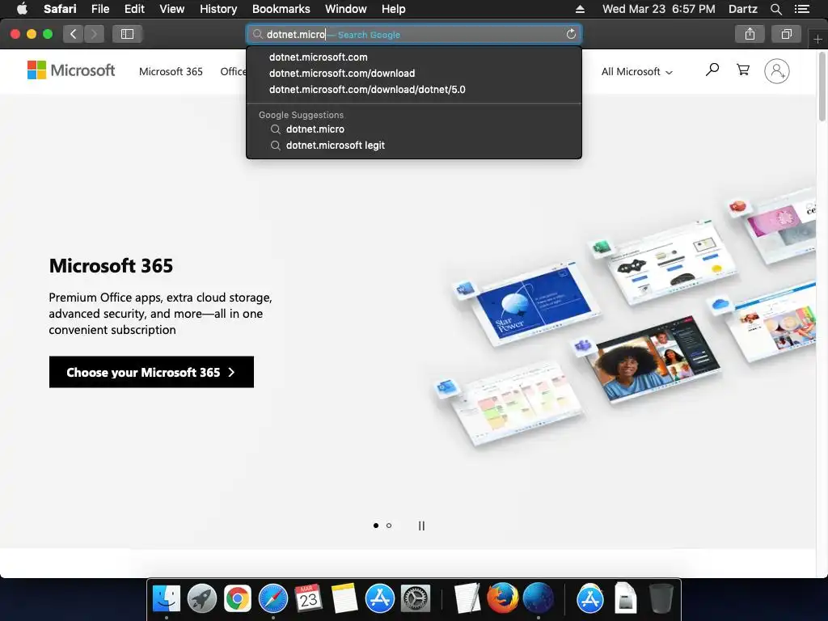Open the File menu
This screenshot has width=828, height=621.
[x=99, y=9]
